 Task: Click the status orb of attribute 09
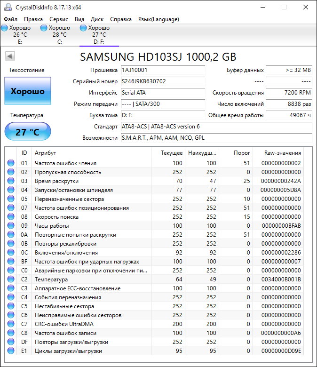11,226
